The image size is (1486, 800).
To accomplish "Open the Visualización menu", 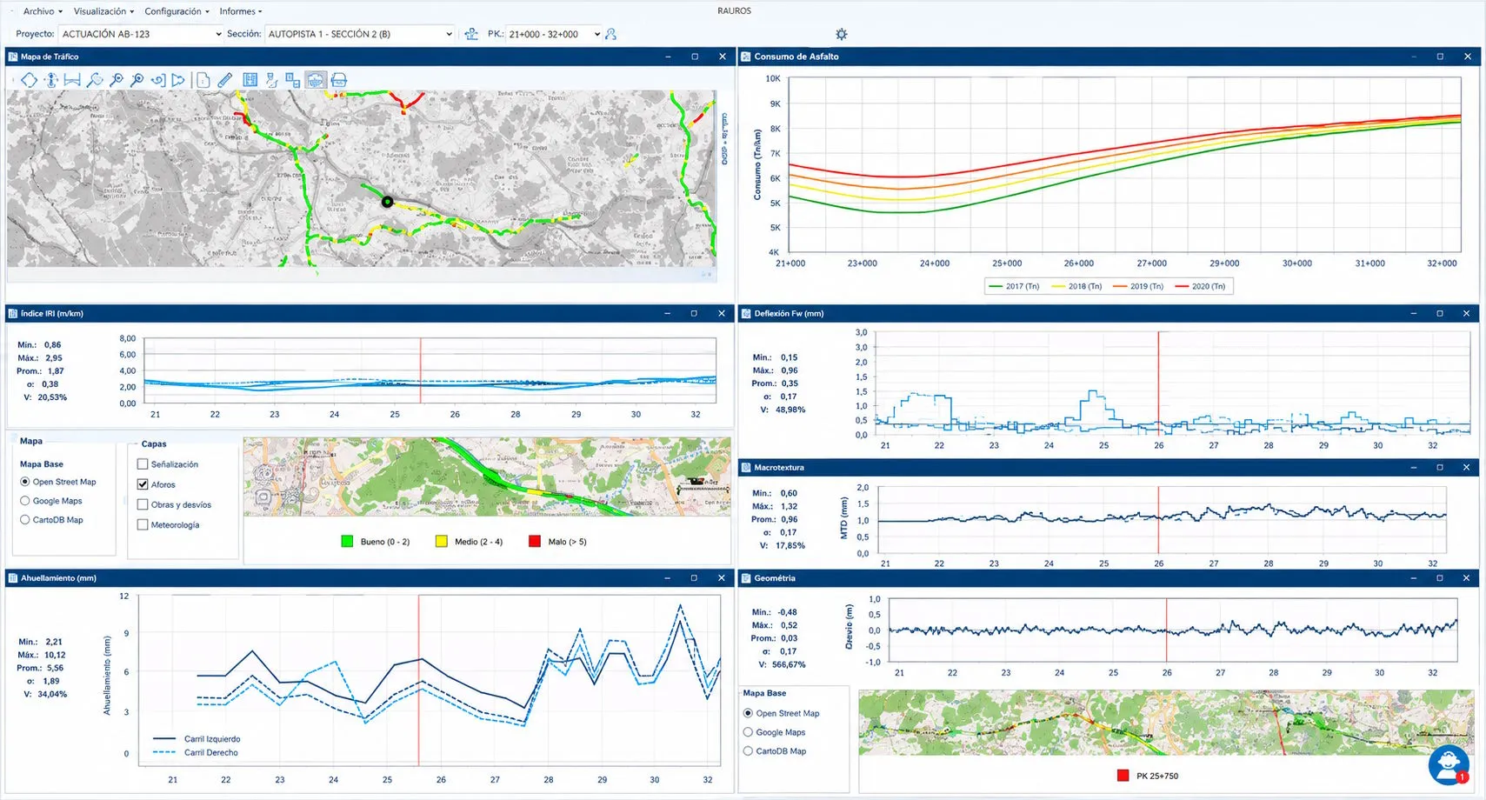I will pyautogui.click(x=103, y=11).
